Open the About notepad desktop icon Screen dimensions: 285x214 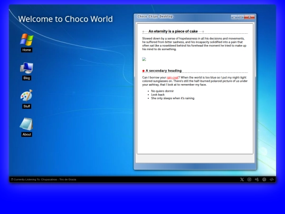(26, 124)
